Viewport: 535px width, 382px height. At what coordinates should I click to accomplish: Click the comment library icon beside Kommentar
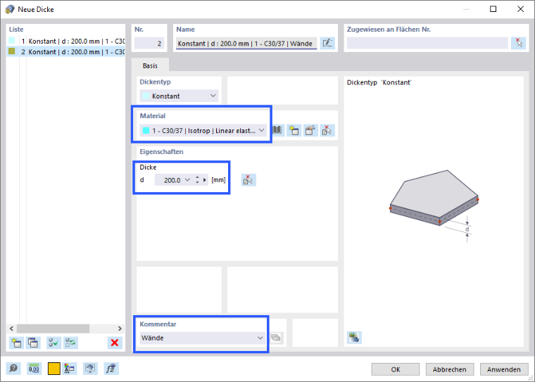tap(276, 338)
